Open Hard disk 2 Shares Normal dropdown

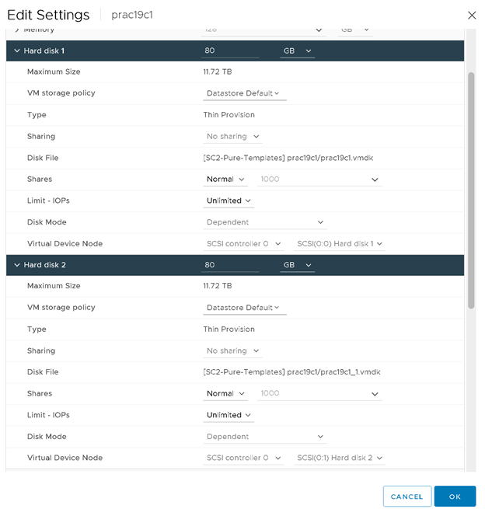tap(225, 394)
